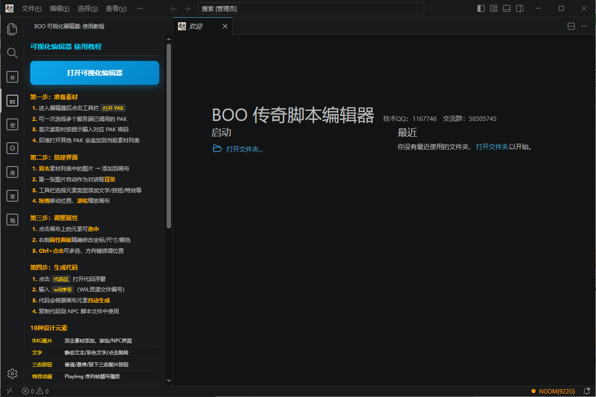596x397 pixels.
Task: Click the IMG图片 table row
Action: [95, 340]
